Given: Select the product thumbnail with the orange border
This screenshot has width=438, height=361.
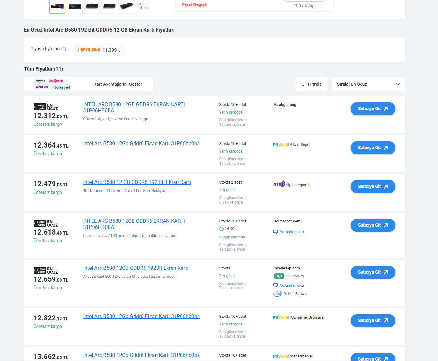Looking at the screenshot, I should point(57,6).
